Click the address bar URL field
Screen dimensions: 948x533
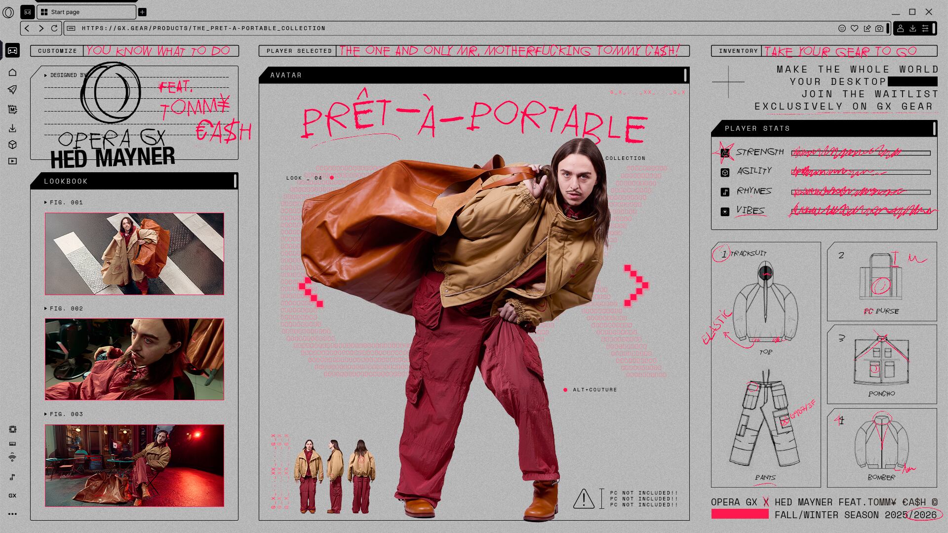pos(203,29)
